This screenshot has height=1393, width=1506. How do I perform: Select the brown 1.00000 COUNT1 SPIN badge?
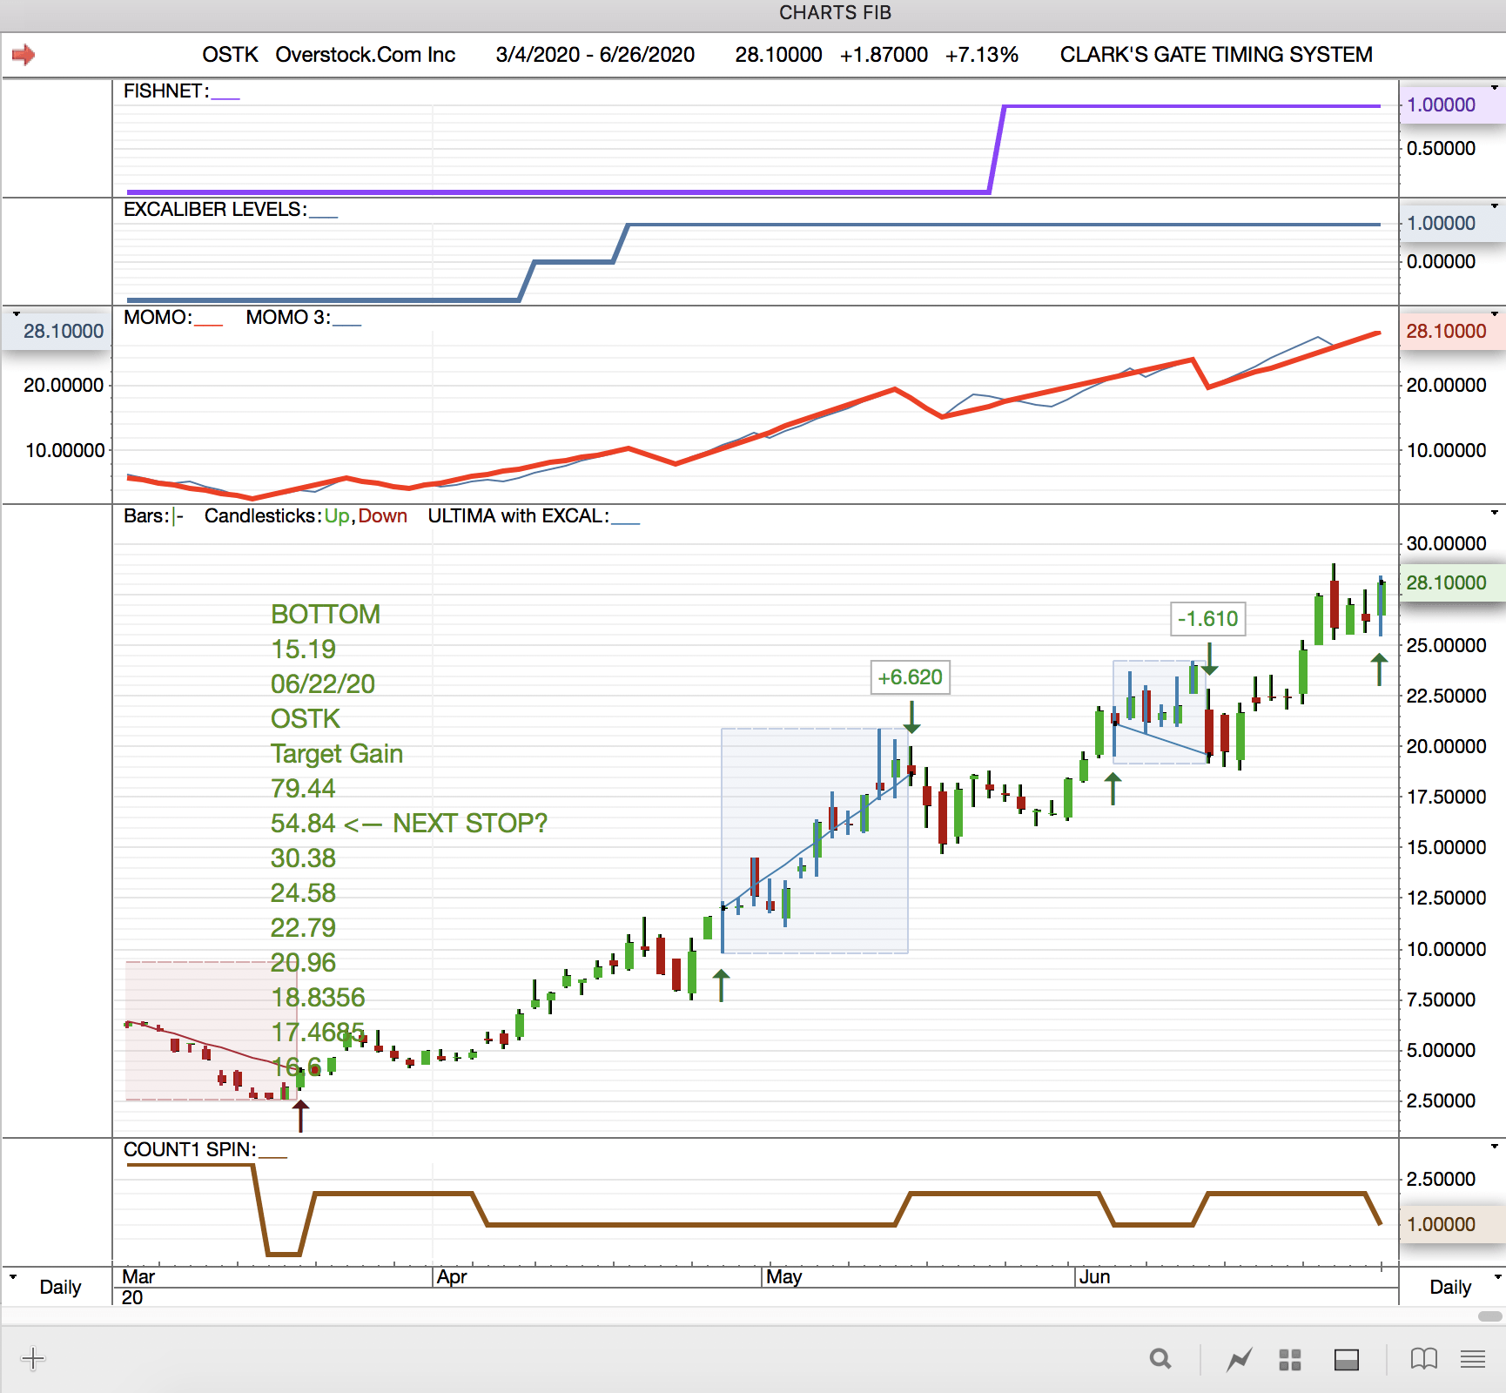click(x=1452, y=1225)
